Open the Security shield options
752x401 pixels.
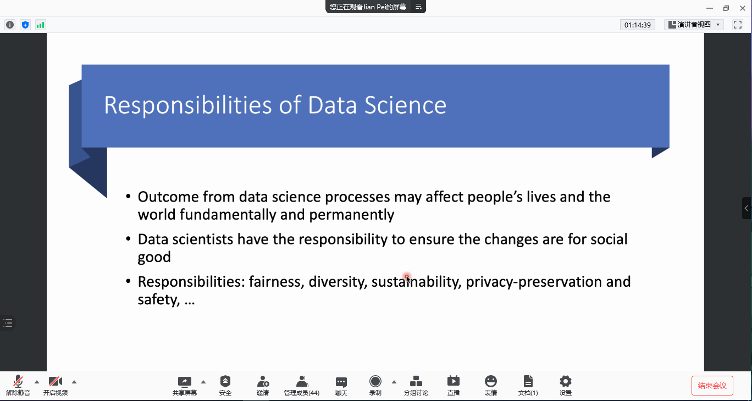click(x=225, y=385)
